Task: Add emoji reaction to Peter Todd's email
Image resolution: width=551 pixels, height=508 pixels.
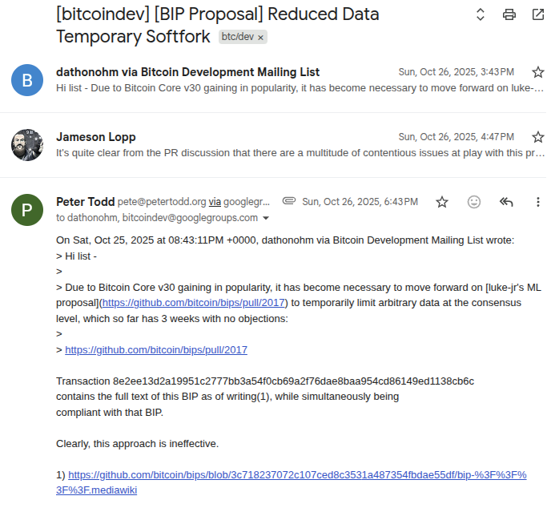Action: (474, 202)
